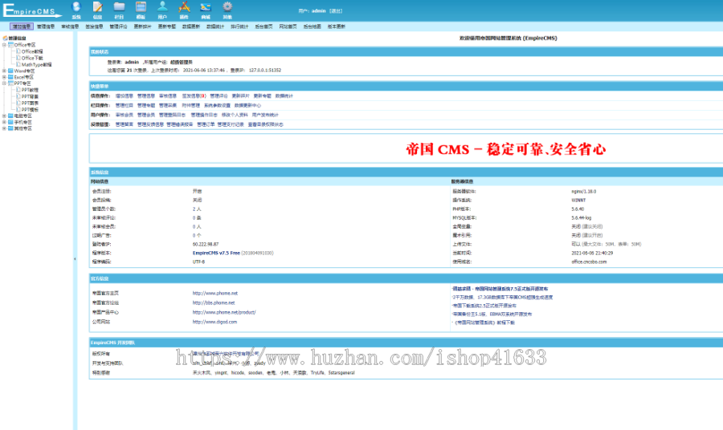Click the folder icon of PPT专区
This screenshot has height=430, width=723.
10,83
